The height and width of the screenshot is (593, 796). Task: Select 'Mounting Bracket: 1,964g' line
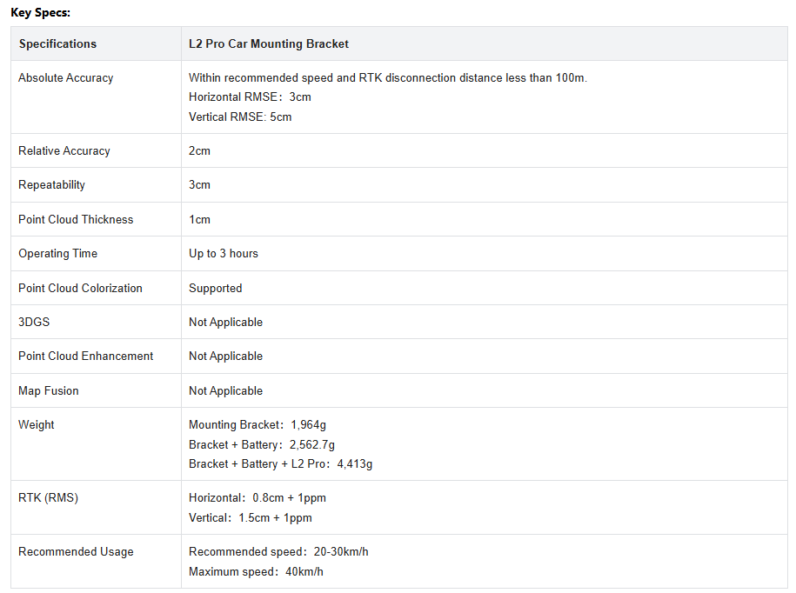[x=258, y=425]
